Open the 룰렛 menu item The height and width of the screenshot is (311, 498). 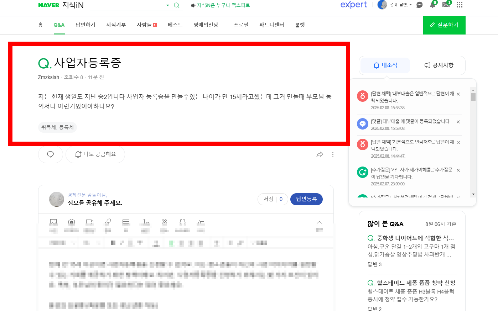[x=300, y=25]
